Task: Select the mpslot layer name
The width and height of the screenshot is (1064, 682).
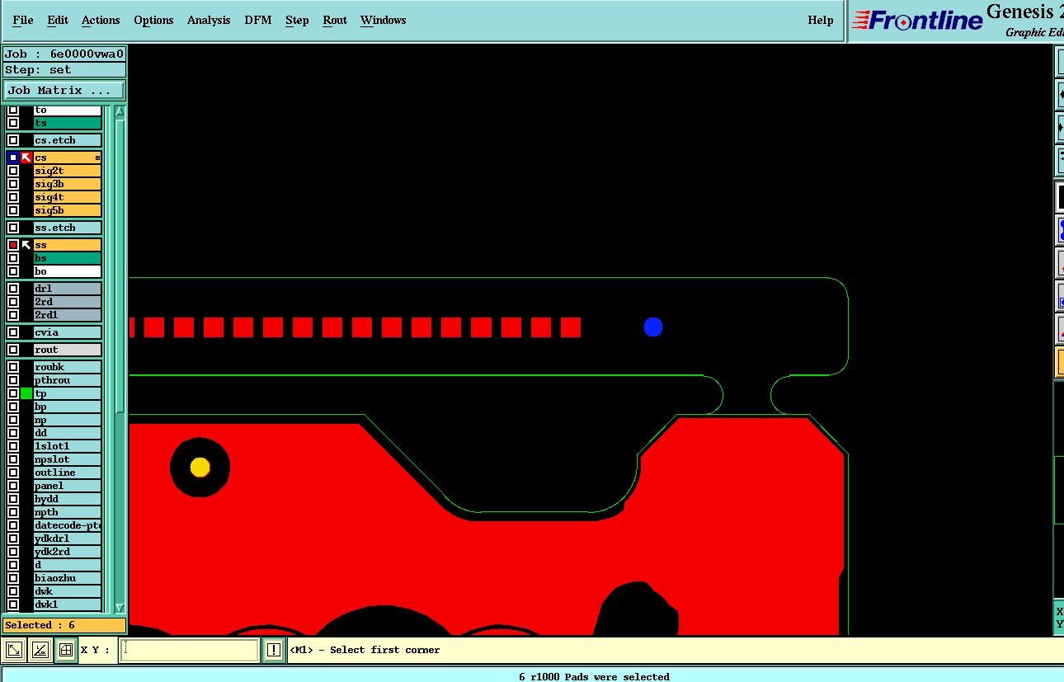Action: 68,459
